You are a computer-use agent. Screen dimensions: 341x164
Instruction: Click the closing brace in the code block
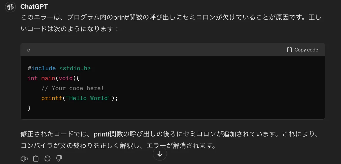click(x=29, y=108)
